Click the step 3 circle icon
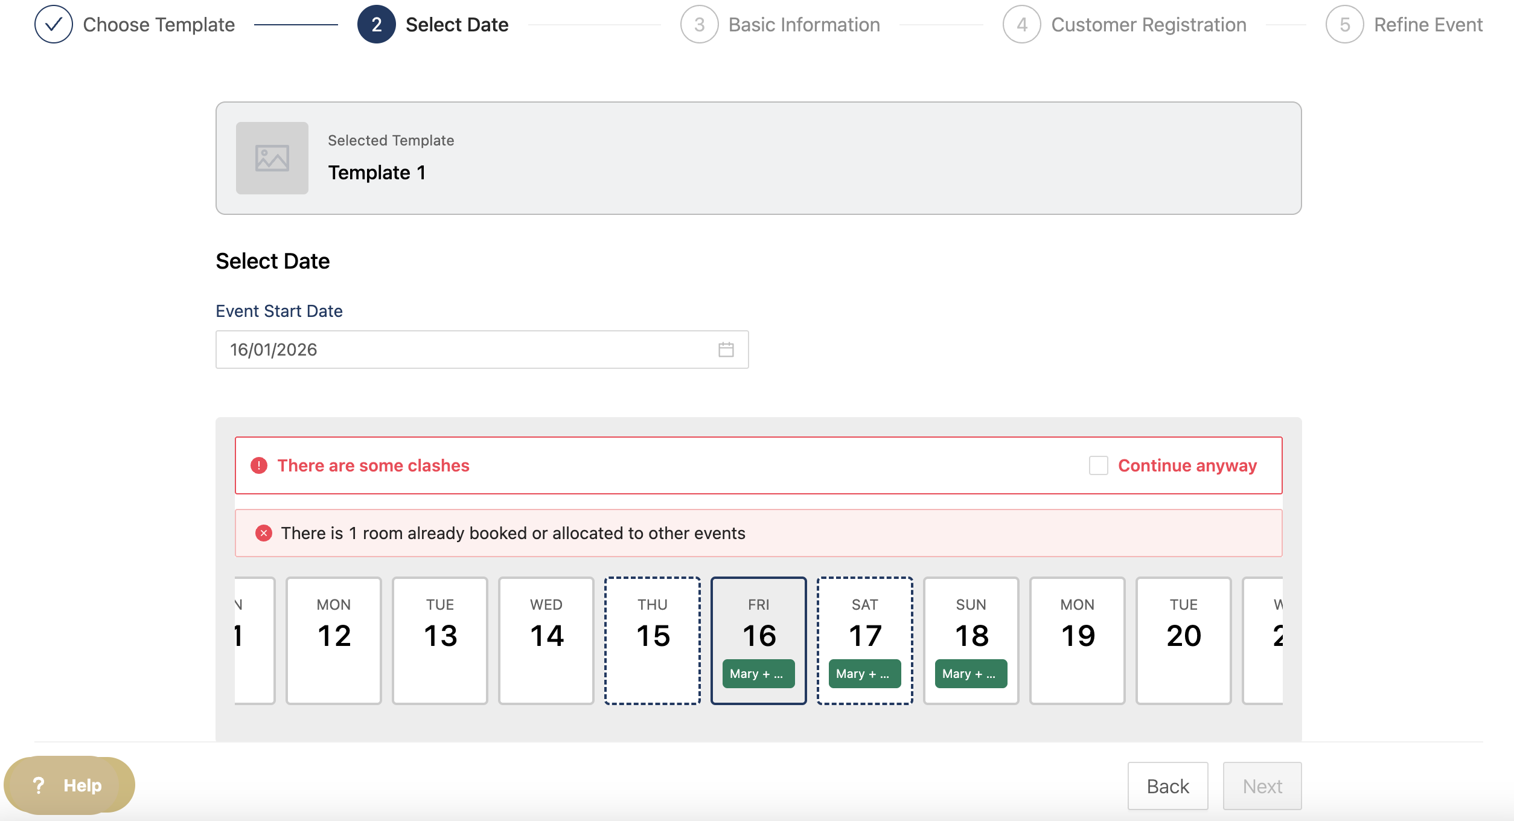Screen dimensions: 1514x821 point(699,25)
